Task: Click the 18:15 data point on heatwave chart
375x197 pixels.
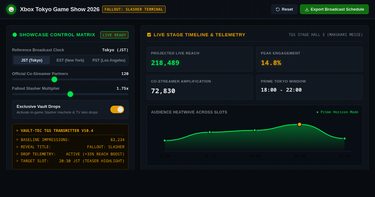Action: (210, 132)
